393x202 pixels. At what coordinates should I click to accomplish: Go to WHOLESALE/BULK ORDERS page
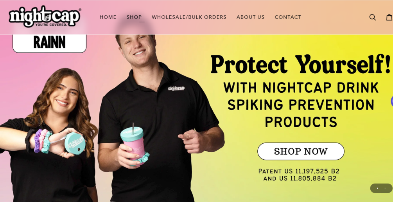(189, 17)
